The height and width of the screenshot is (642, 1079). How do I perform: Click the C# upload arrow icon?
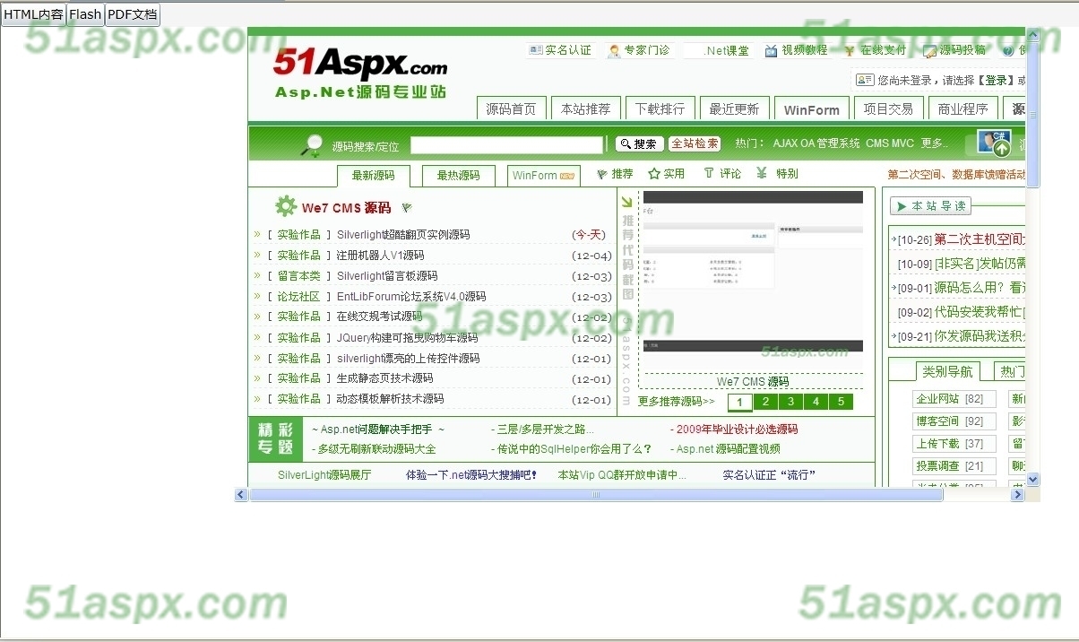(994, 143)
